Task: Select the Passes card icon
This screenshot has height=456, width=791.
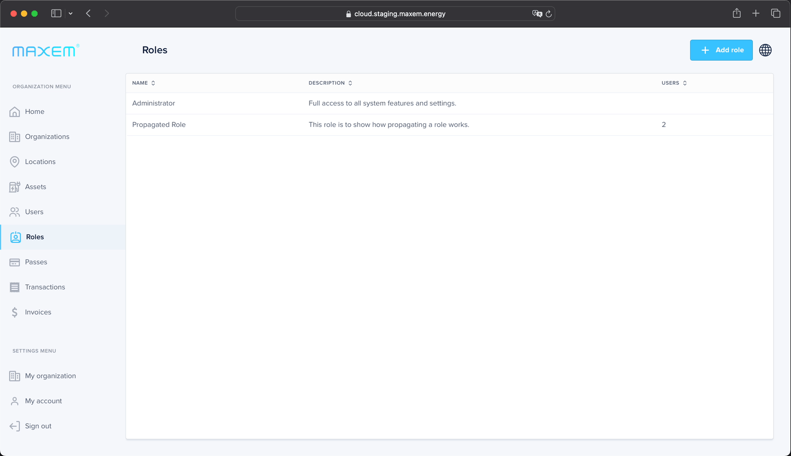Action: click(15, 262)
